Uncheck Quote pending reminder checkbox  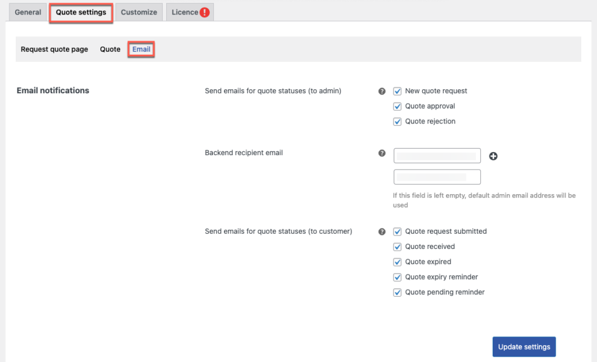click(x=398, y=292)
